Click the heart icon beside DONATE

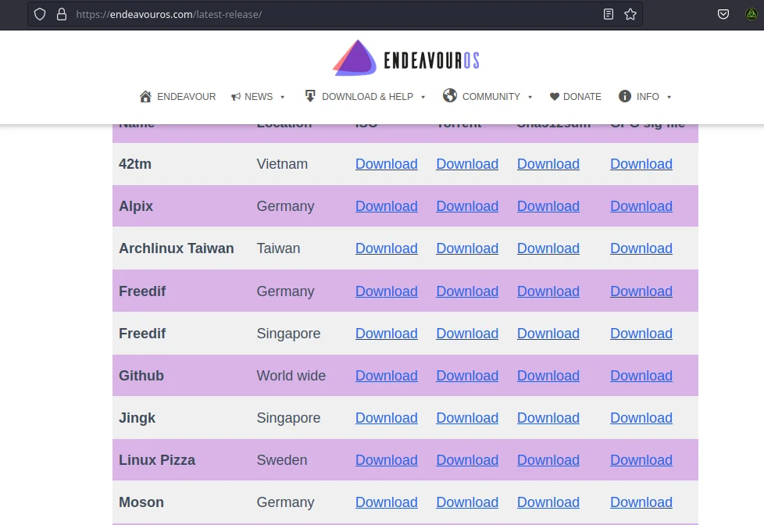(x=555, y=97)
